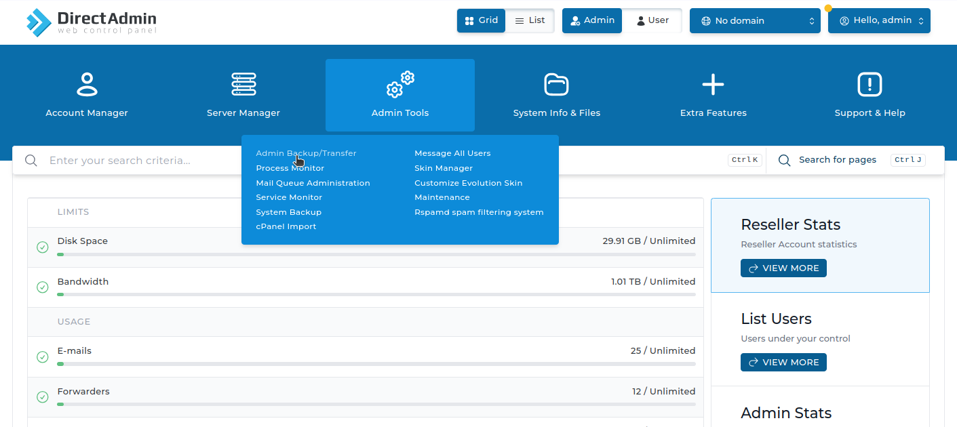Screen dimensions: 957x427
Task: Click the 25 / Unlimited value
Action: (663, 351)
